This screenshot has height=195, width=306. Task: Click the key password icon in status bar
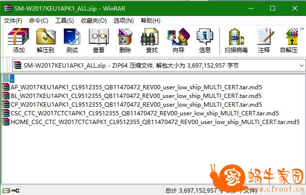tap(15, 190)
